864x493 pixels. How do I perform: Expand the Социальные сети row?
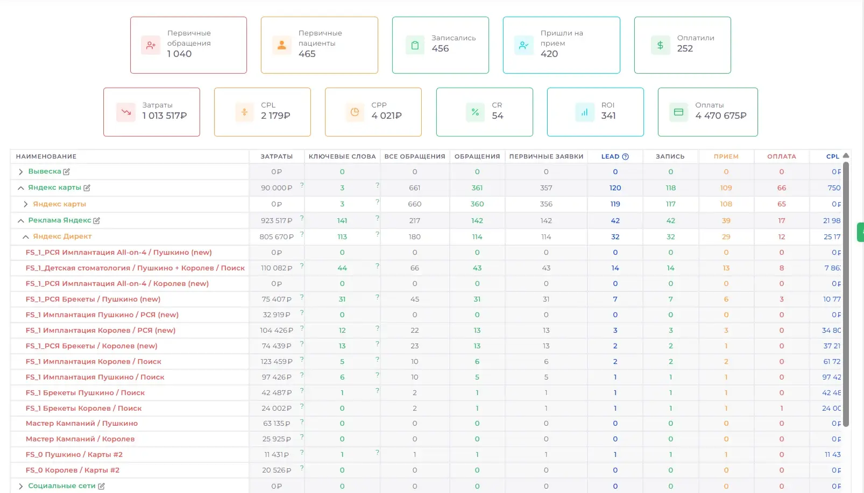click(x=21, y=486)
